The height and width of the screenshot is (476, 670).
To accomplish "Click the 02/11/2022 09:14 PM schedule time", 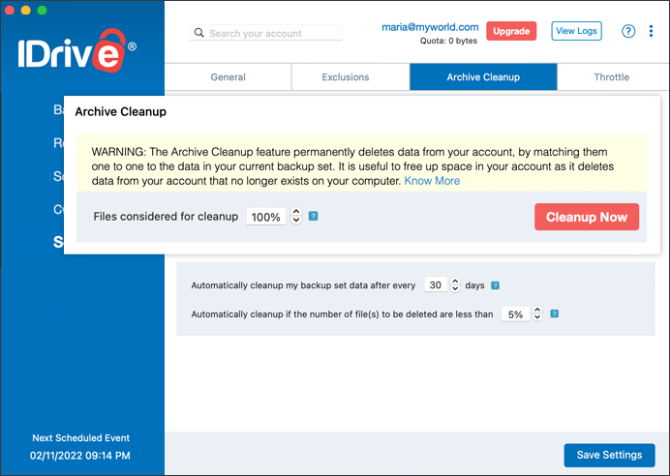I will pyautogui.click(x=80, y=456).
